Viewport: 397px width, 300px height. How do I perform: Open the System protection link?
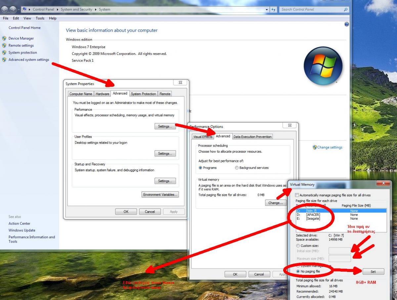pyautogui.click(x=23, y=53)
